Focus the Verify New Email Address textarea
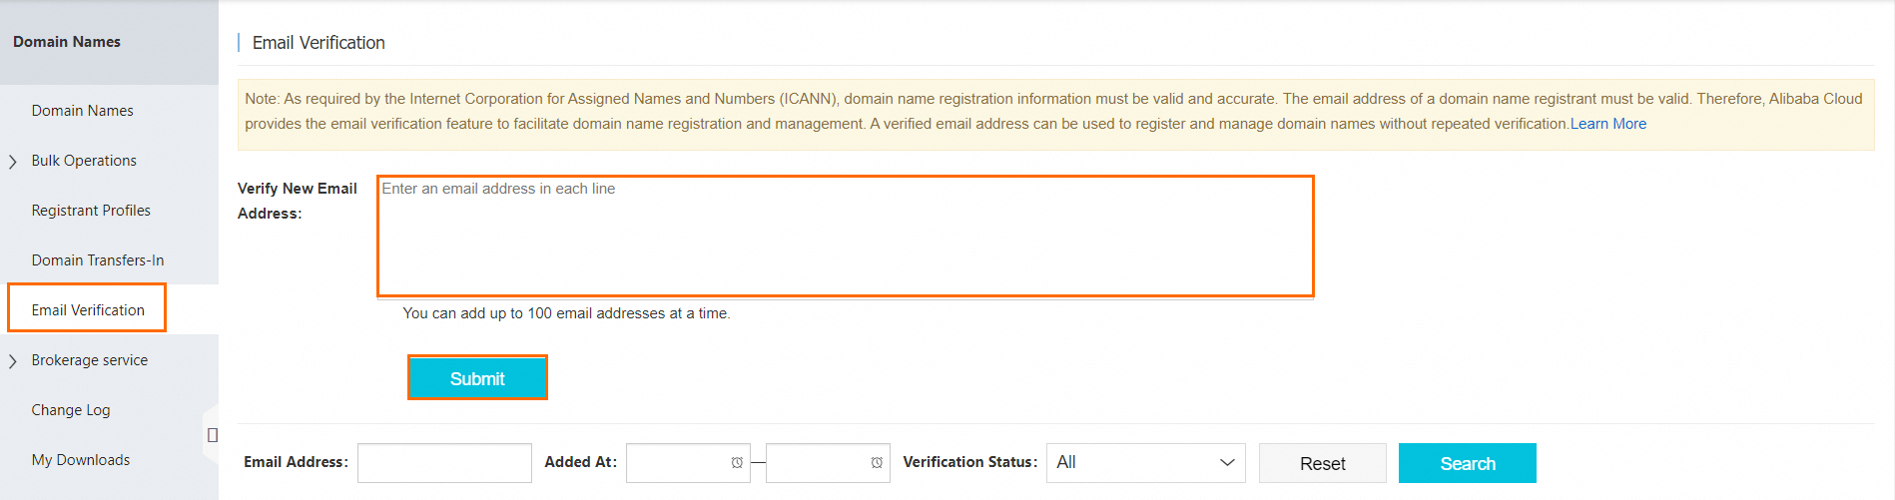 [845, 237]
